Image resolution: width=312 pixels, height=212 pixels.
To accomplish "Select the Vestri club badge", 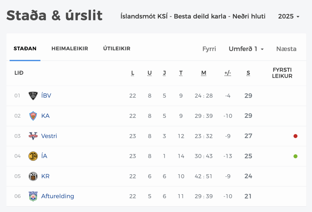I will (33, 136).
